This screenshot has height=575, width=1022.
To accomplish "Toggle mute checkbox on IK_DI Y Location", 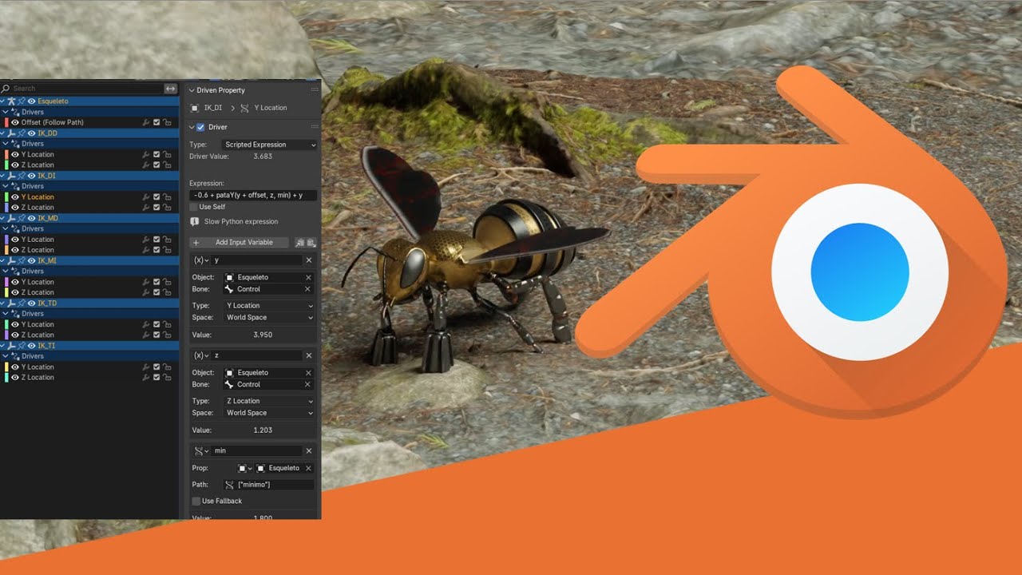I will 156,196.
